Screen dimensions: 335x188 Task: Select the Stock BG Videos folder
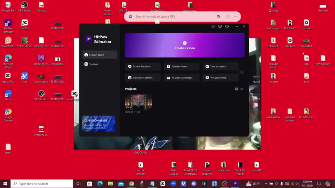(x=240, y=168)
